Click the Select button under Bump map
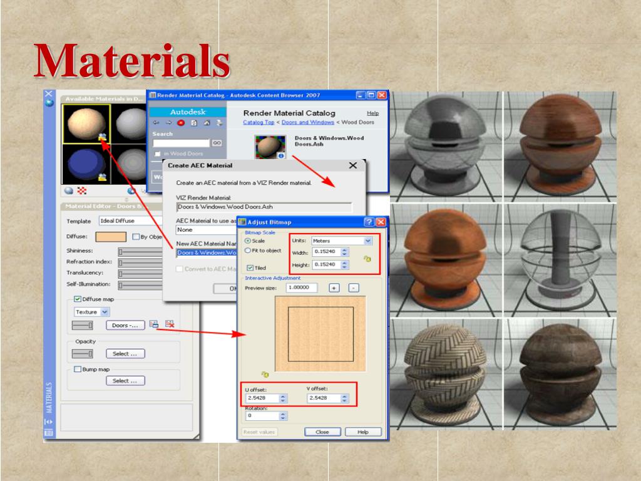This screenshot has width=641, height=481. (125, 381)
